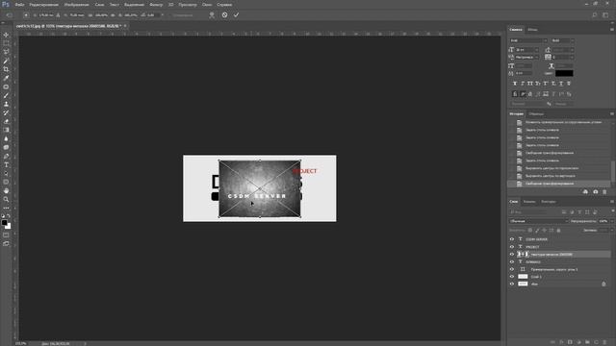
Task: Open the Character panel options menu
Action: (612, 30)
